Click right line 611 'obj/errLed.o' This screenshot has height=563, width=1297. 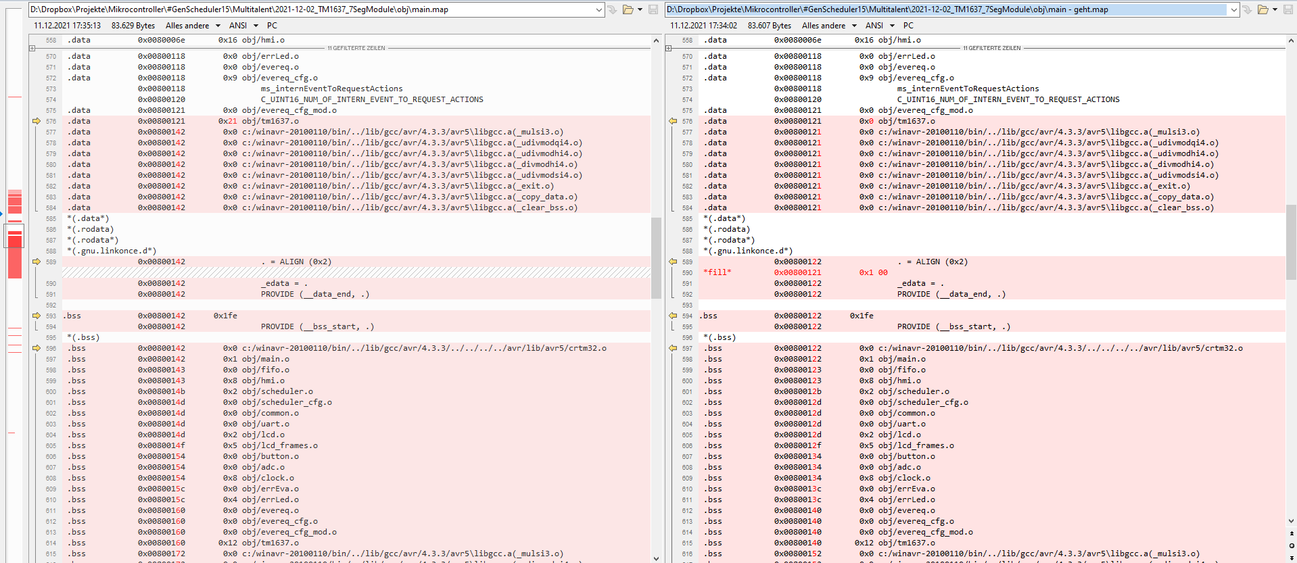click(907, 499)
